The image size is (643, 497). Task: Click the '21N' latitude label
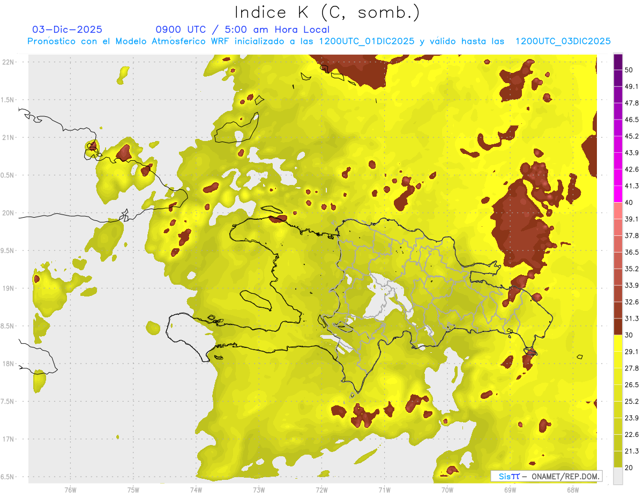point(8,138)
